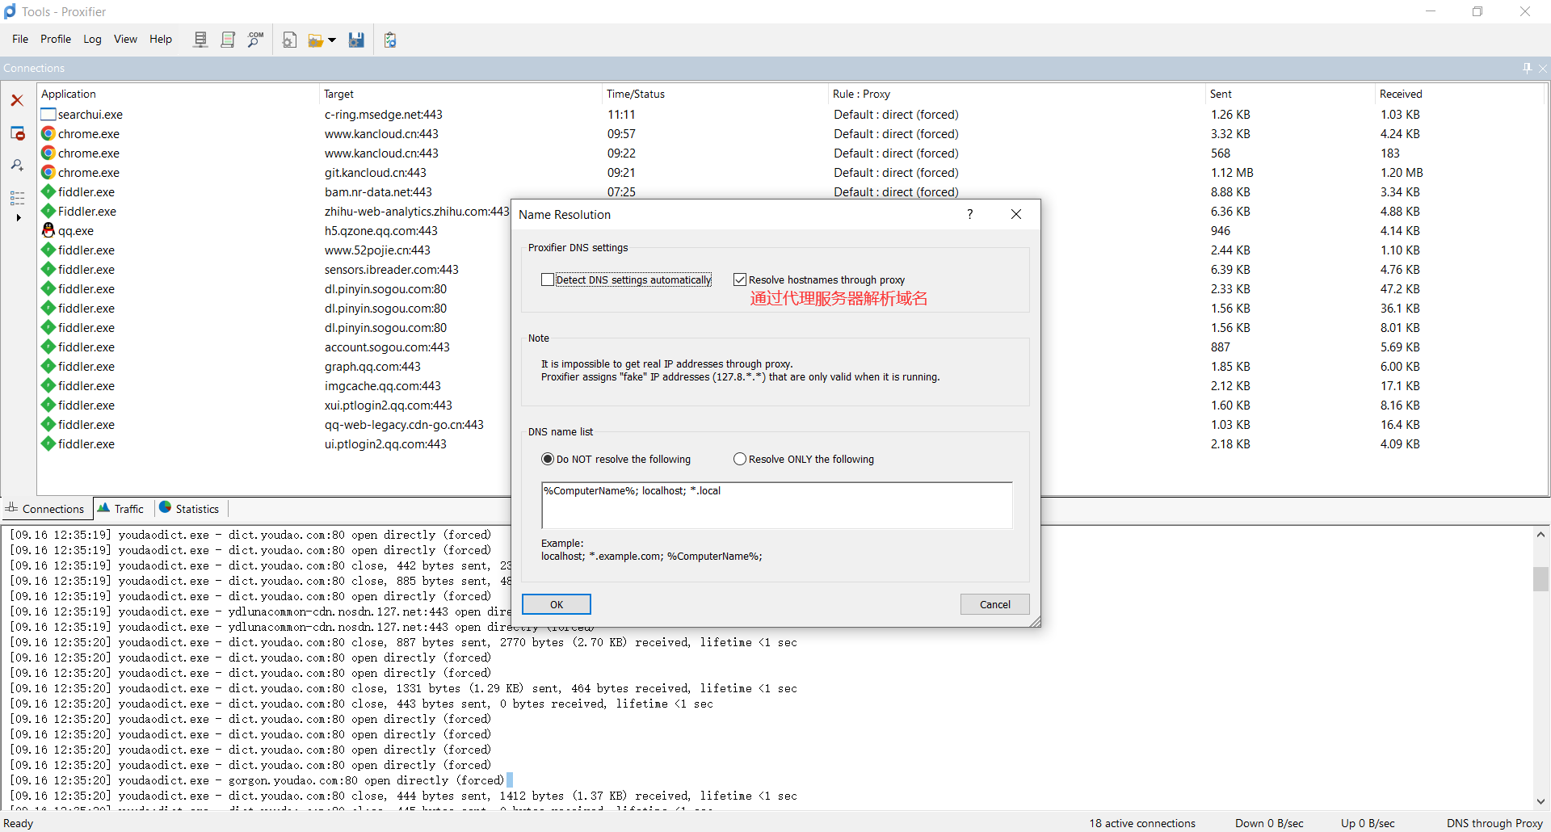1551x832 pixels.
Task: Open the Help menu
Action: click(x=161, y=39)
